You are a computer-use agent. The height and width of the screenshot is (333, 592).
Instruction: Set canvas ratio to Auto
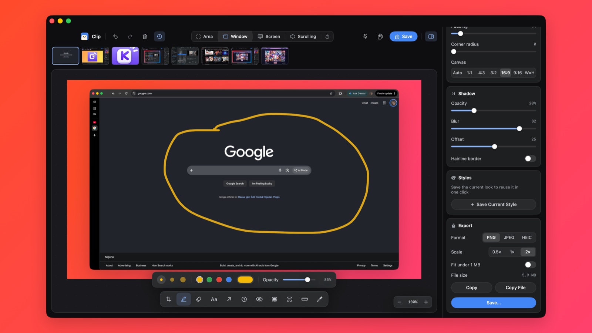coord(457,73)
